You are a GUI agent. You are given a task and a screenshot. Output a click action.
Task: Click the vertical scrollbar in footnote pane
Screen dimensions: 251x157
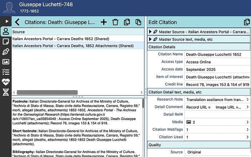click(x=143, y=103)
